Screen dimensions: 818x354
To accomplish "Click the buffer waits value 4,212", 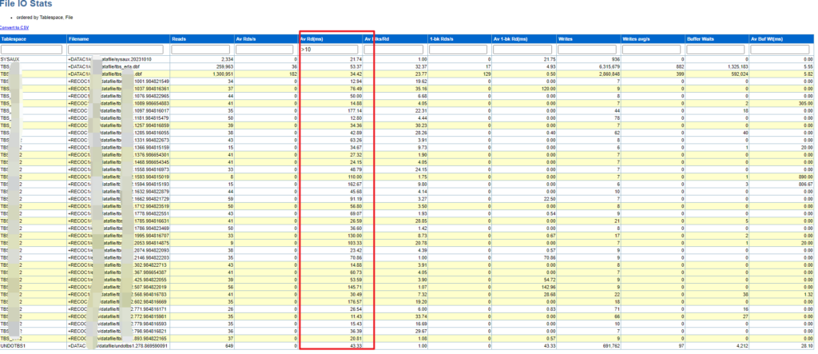I will [x=742, y=346].
